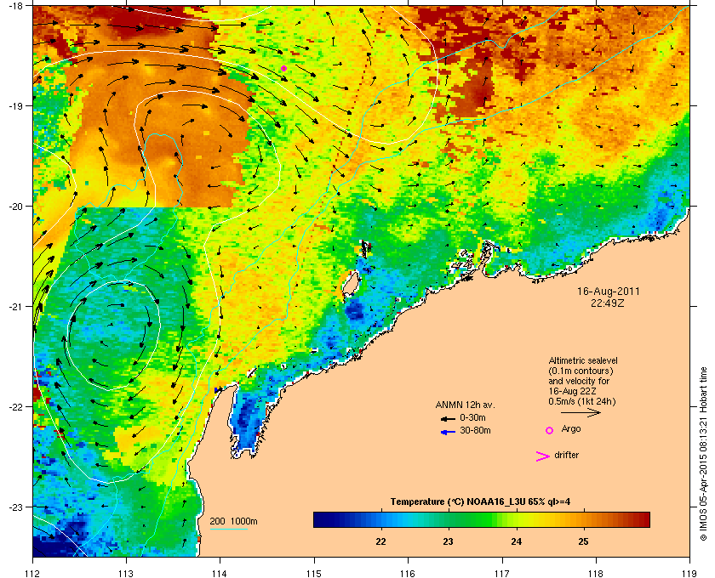Click the "(0.1m contours)" text
The image size is (715, 578).
click(581, 371)
